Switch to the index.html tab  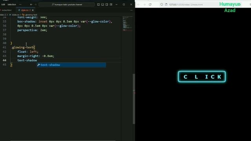(7, 10)
